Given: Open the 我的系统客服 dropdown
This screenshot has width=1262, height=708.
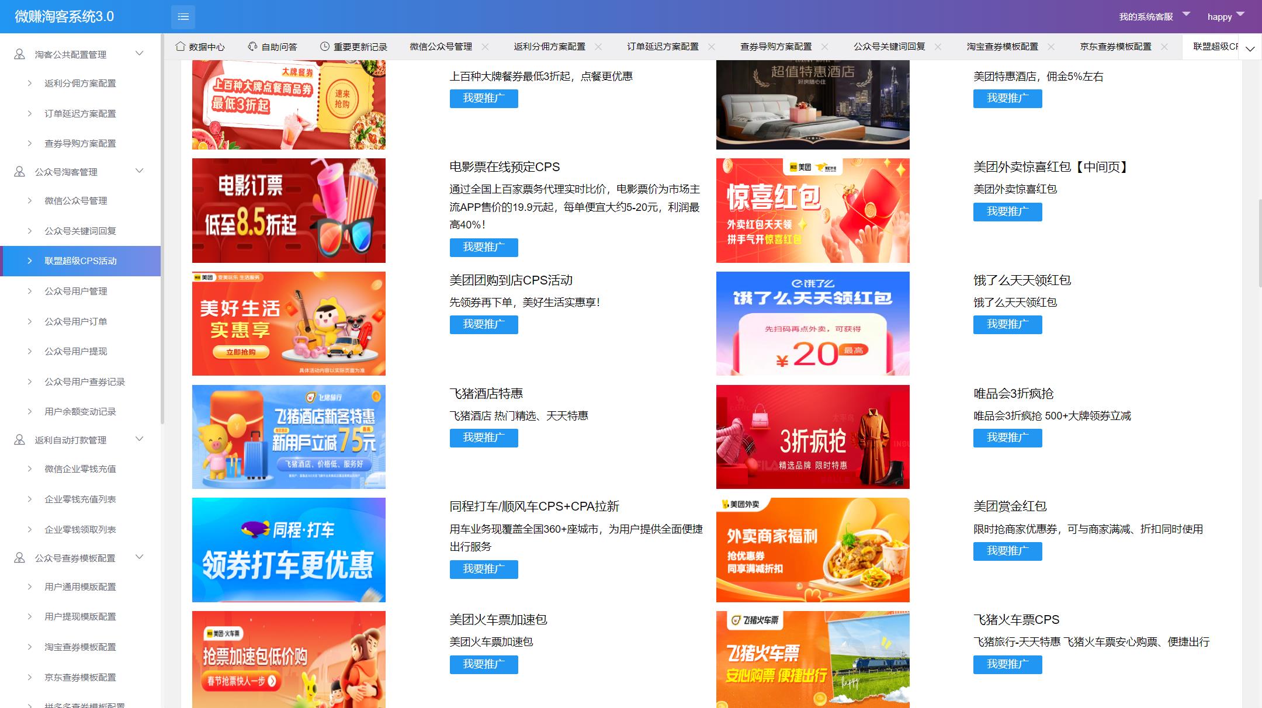Looking at the screenshot, I should (x=1154, y=16).
